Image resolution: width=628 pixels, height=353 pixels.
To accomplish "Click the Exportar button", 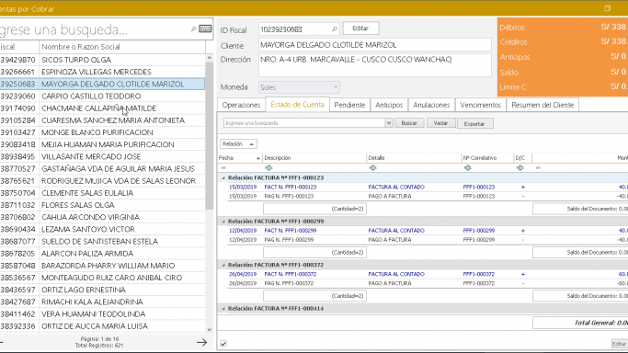I will (x=474, y=124).
